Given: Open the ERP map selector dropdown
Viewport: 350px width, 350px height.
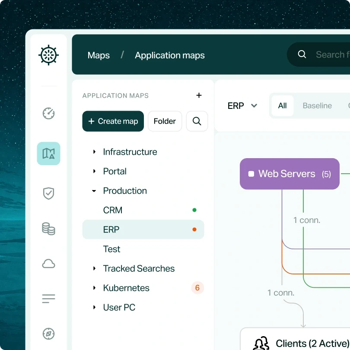Looking at the screenshot, I should point(242,105).
